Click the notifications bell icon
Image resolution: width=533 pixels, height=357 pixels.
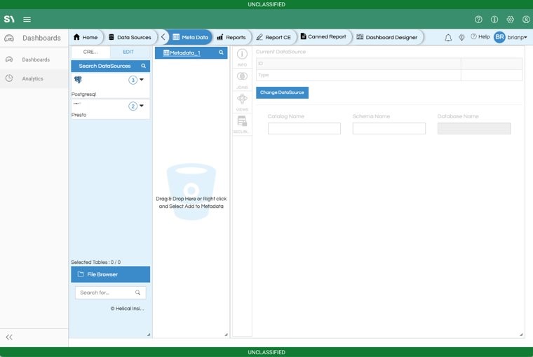(448, 37)
